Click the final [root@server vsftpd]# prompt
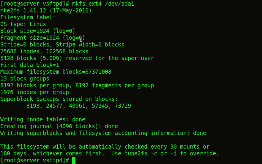This screenshot has height=164, width=262. pyautogui.click(x=34, y=160)
